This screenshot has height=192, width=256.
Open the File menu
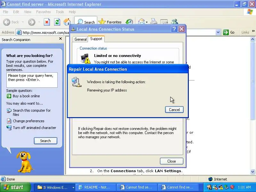click(x=5, y=12)
